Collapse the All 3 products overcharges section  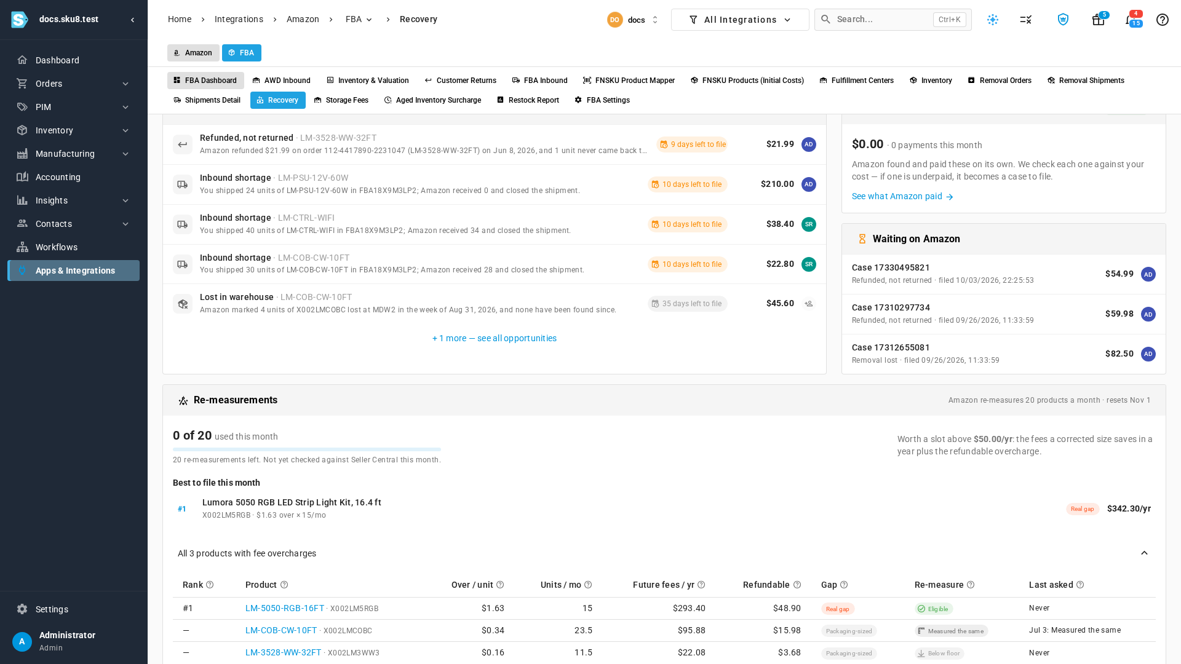(x=1144, y=553)
